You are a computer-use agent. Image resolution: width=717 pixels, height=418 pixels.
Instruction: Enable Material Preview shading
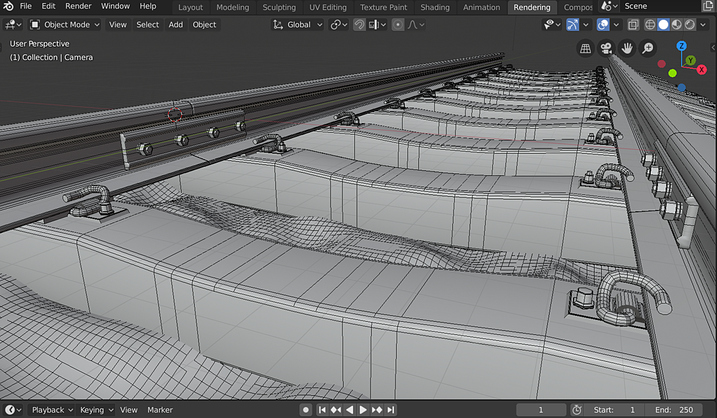676,25
